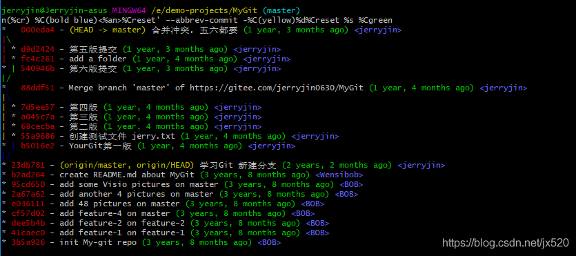This screenshot has width=576, height=256.
Task: Click <jerryjin> author on 000eda4 row
Action: pyautogui.click(x=377, y=30)
